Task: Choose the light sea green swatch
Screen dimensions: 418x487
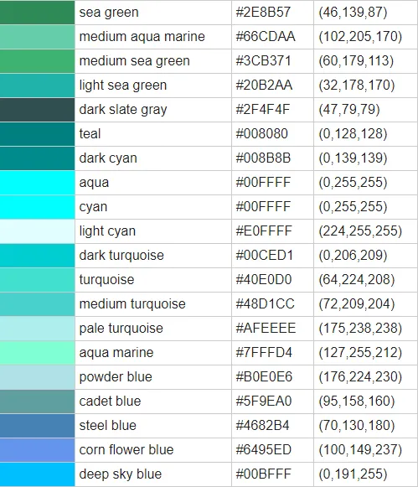Action: click(37, 85)
